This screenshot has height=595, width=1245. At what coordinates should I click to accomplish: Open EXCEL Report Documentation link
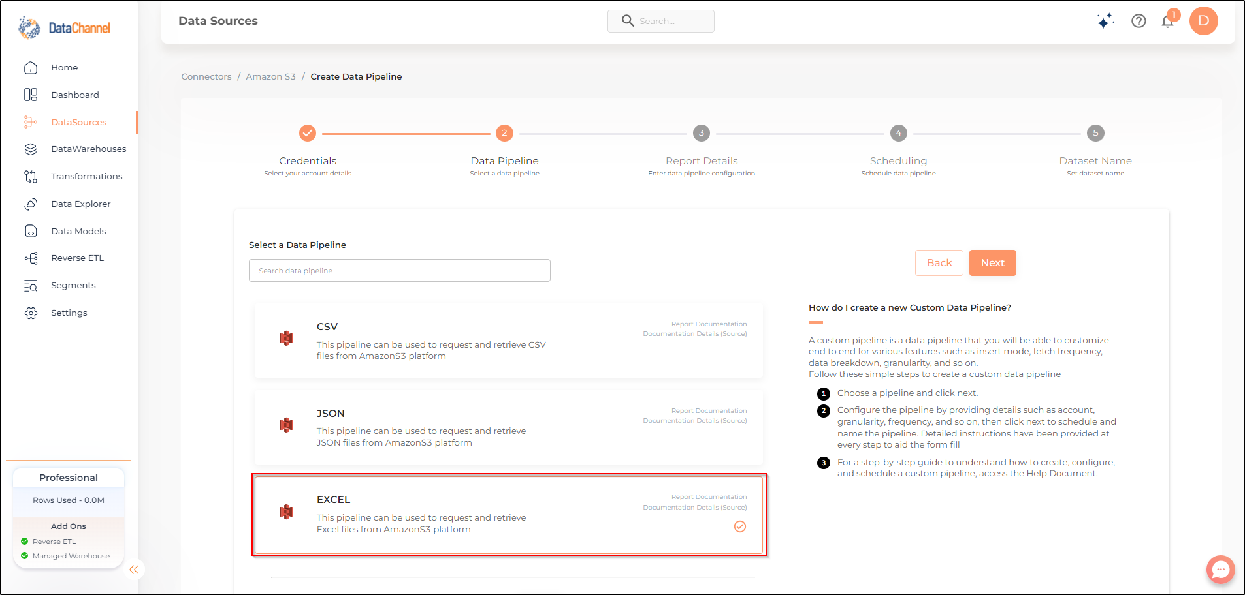pos(709,497)
